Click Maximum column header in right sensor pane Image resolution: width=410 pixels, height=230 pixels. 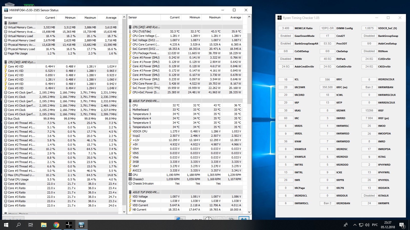tap(212, 17)
